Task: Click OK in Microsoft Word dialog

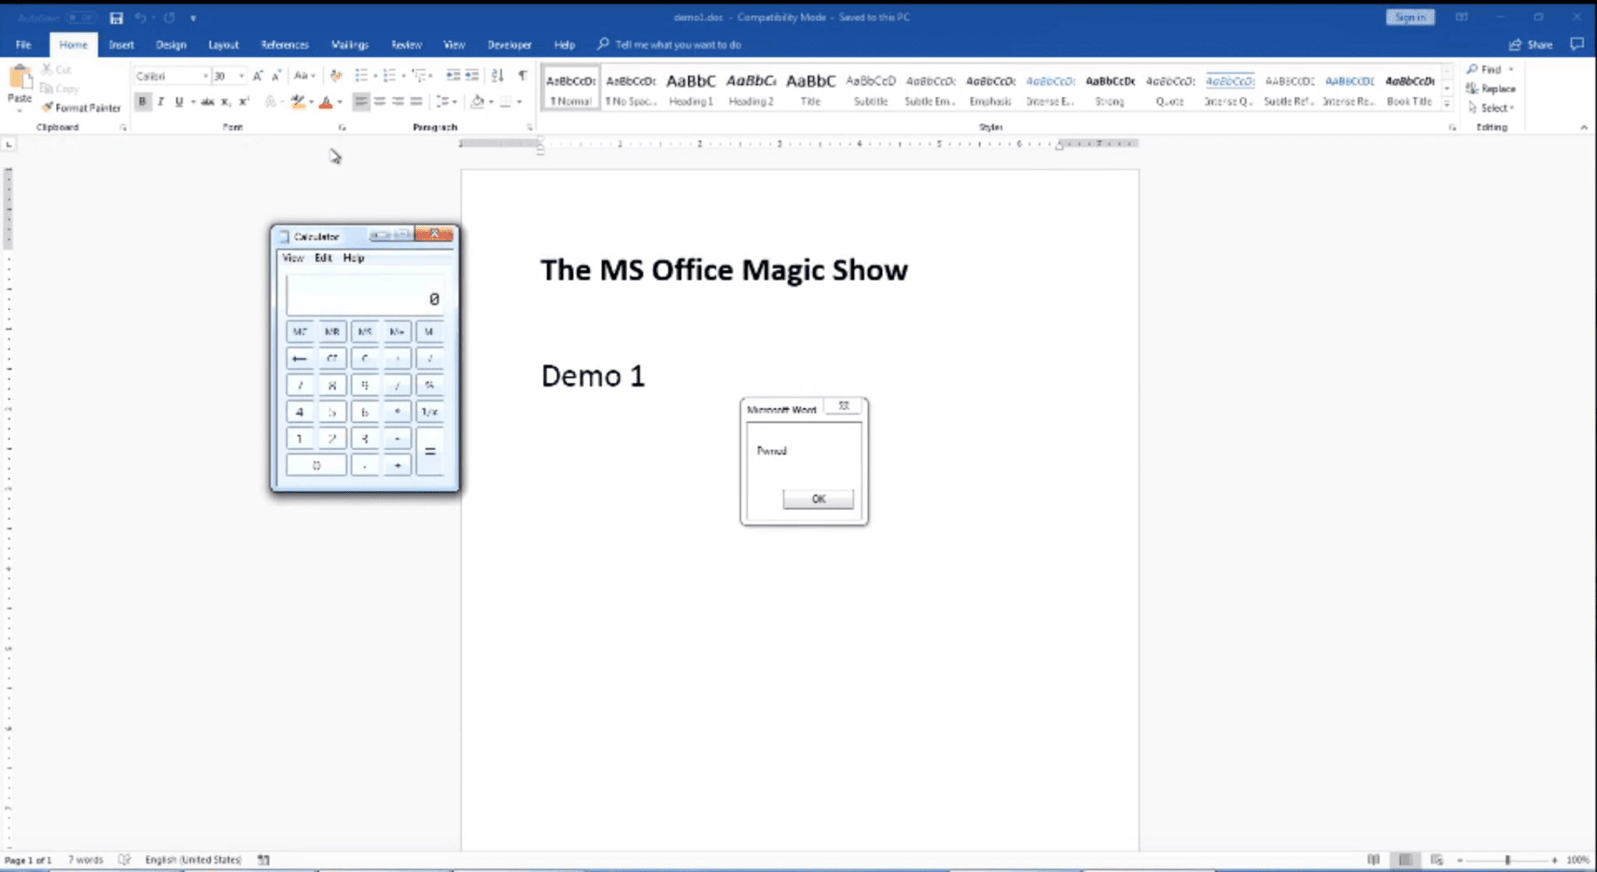Action: pyautogui.click(x=818, y=499)
